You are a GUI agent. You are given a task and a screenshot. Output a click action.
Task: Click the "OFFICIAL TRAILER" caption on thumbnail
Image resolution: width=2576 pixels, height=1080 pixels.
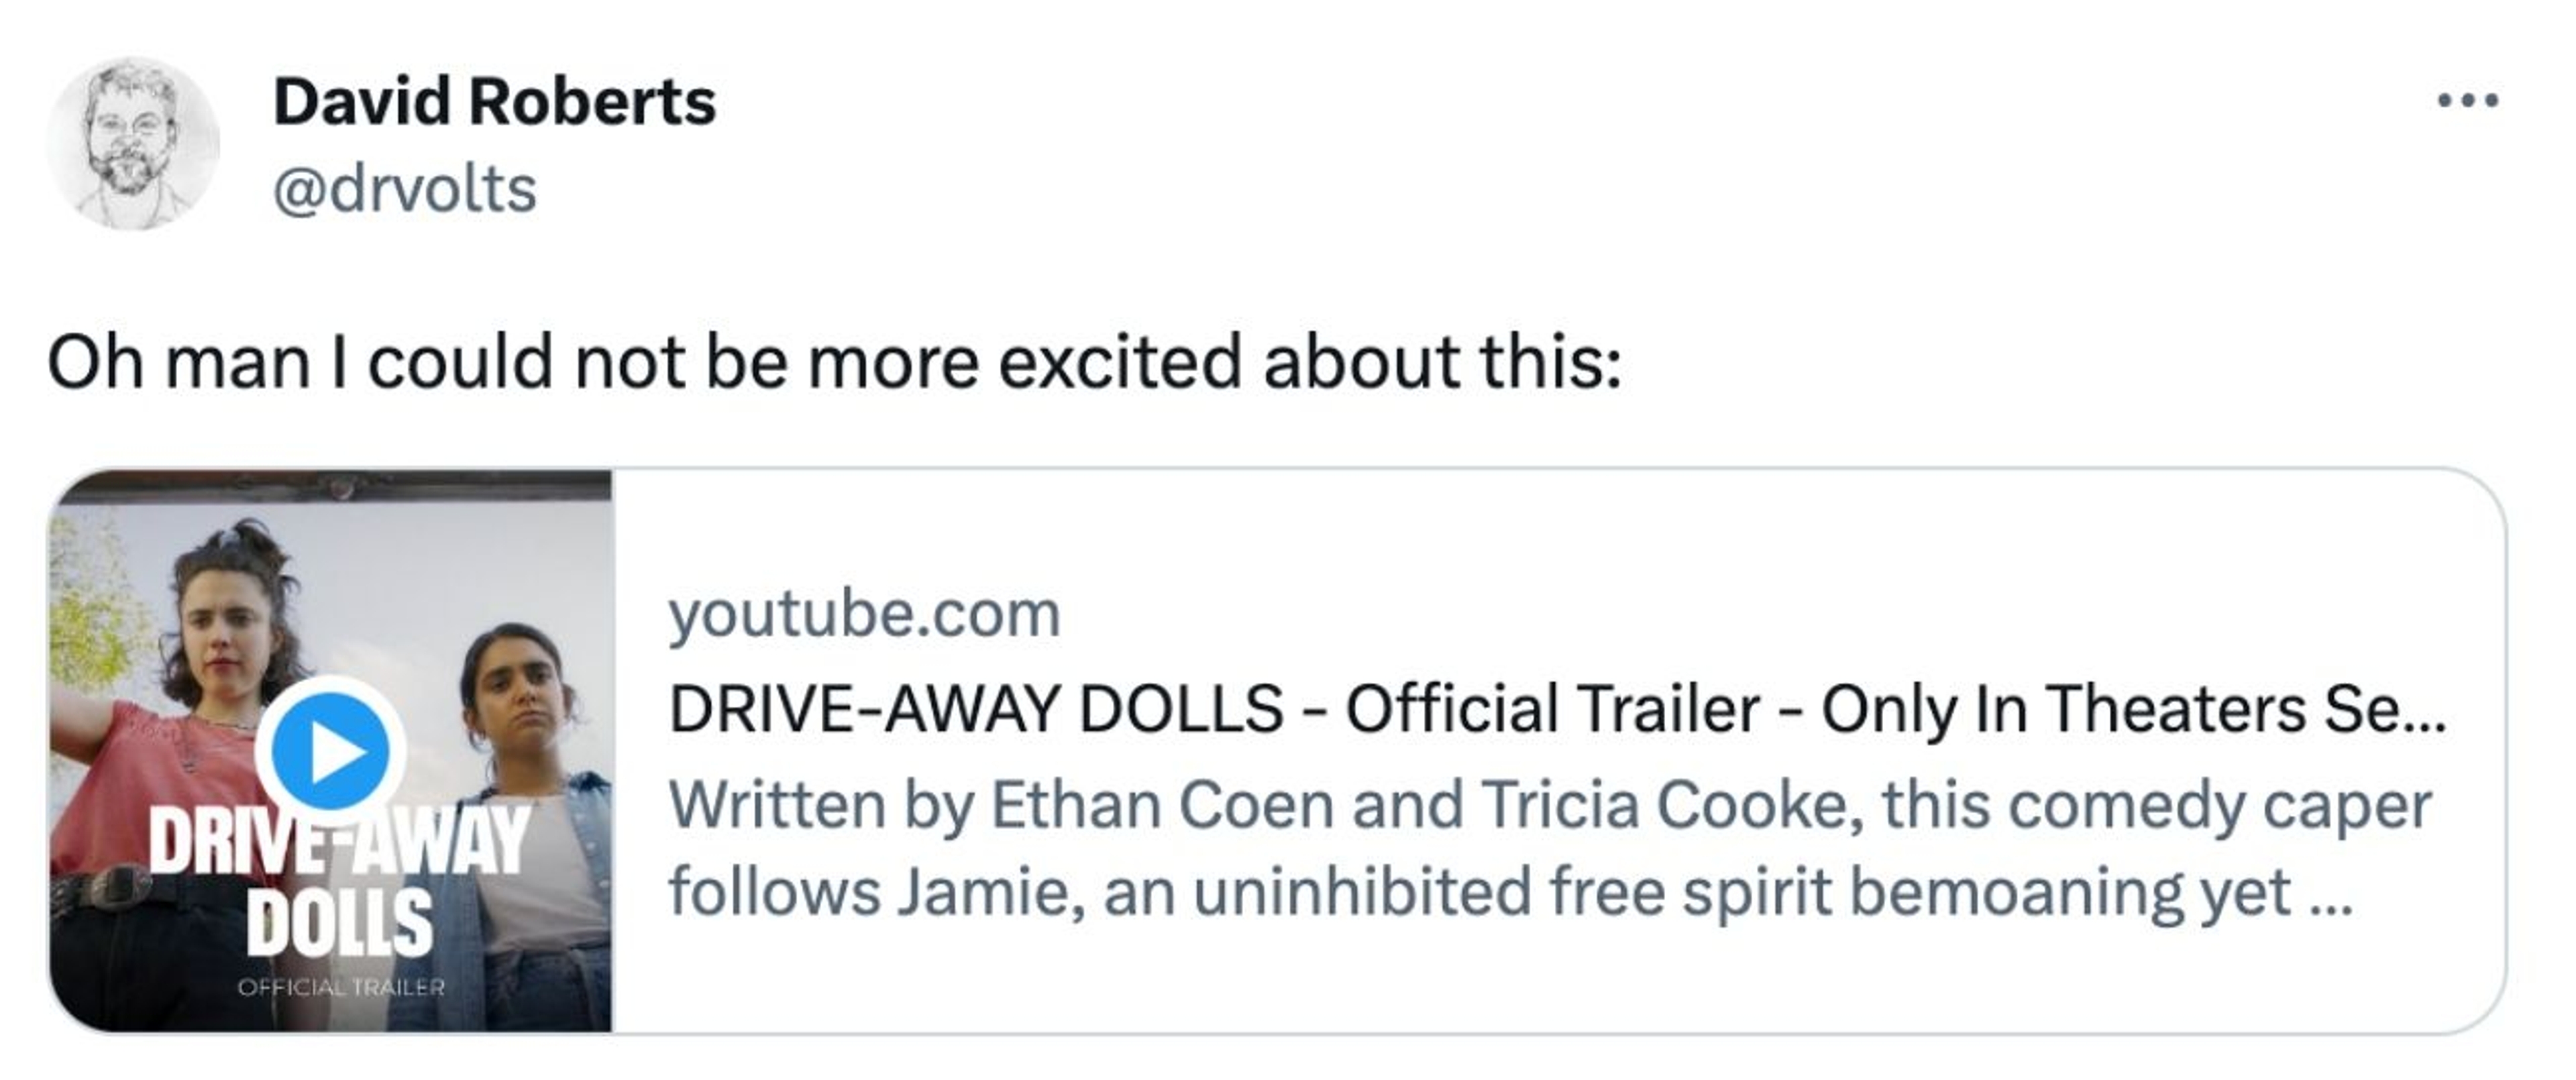(340, 988)
